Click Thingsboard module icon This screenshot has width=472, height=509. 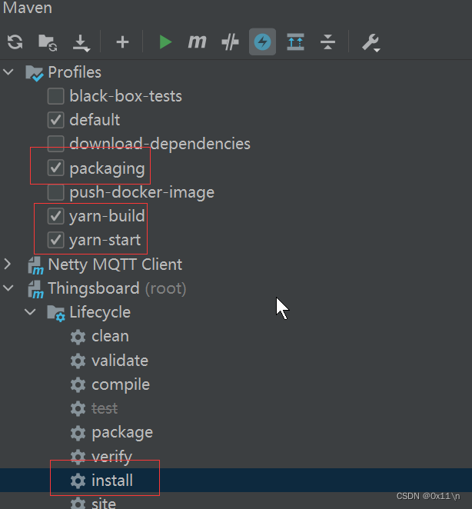pos(35,289)
